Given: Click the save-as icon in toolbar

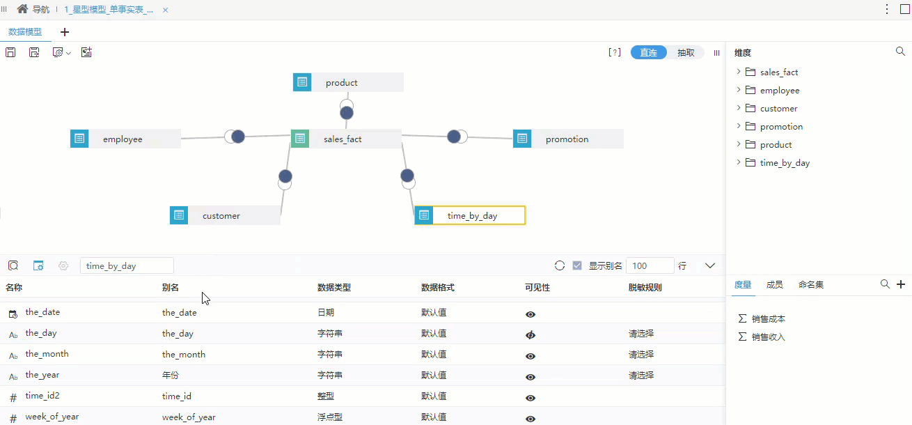Looking at the screenshot, I should [34, 52].
